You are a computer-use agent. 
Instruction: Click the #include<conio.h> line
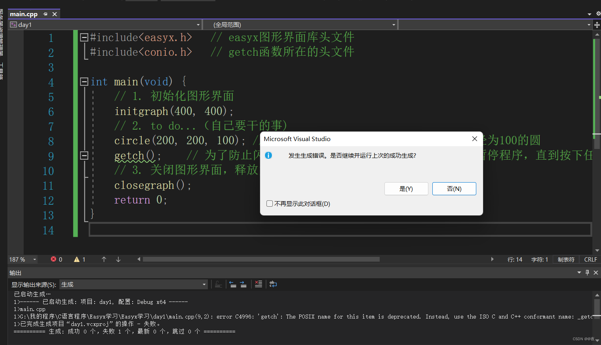[x=141, y=52]
